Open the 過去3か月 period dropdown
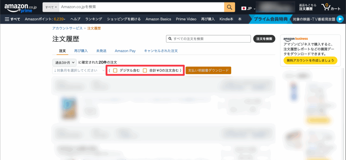346x160 pixels. pos(65,62)
